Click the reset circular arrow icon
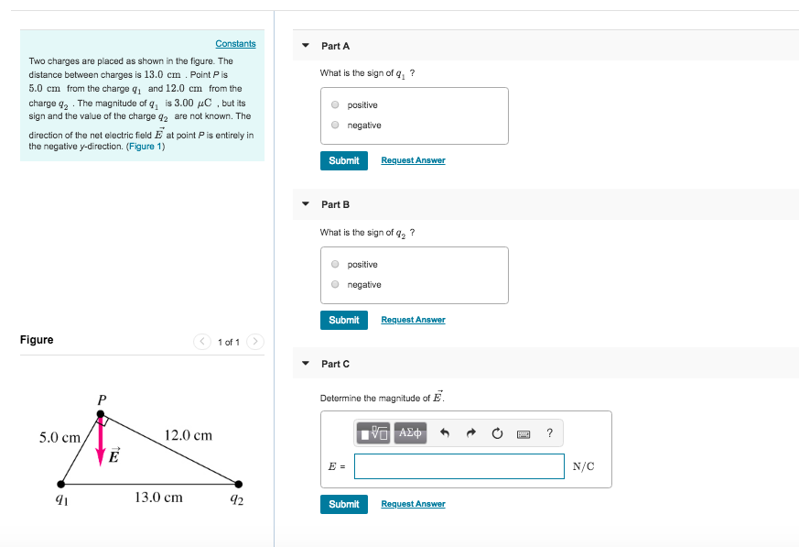The height and width of the screenshot is (547, 799). 497,433
